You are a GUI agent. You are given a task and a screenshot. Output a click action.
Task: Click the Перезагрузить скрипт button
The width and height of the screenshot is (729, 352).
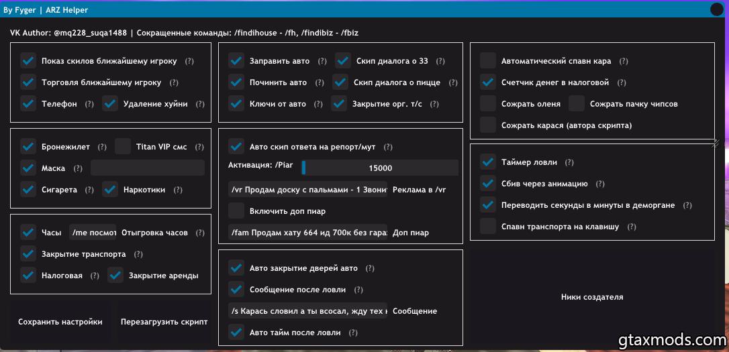[x=164, y=322]
